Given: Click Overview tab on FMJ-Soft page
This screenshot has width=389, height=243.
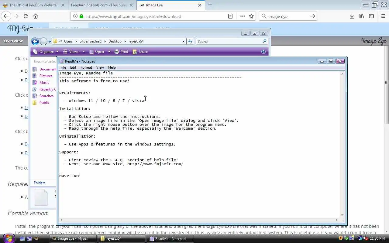Looking at the screenshot, I should pos(13,41).
